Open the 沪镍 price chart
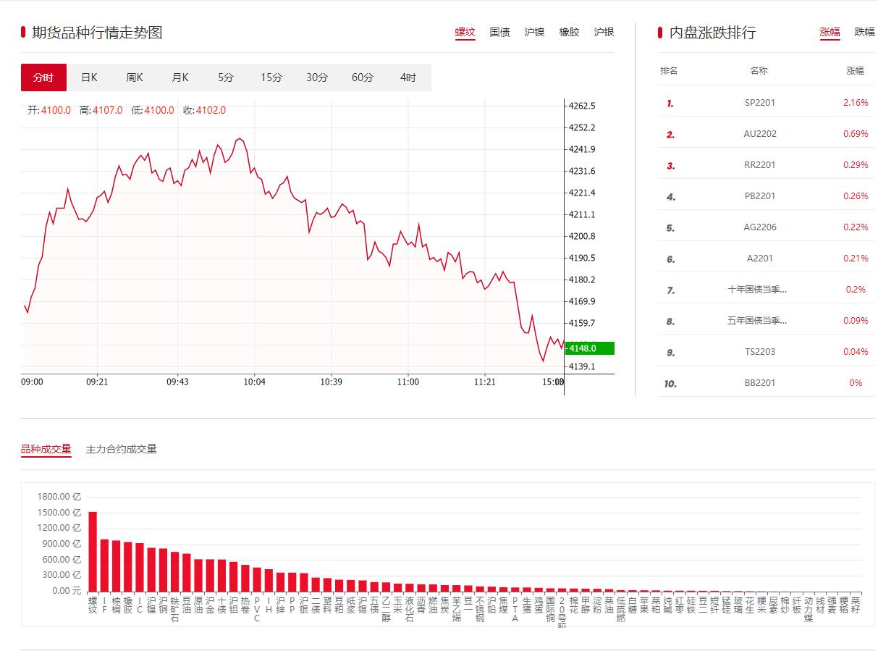This screenshot has width=878, height=651. 534,32
